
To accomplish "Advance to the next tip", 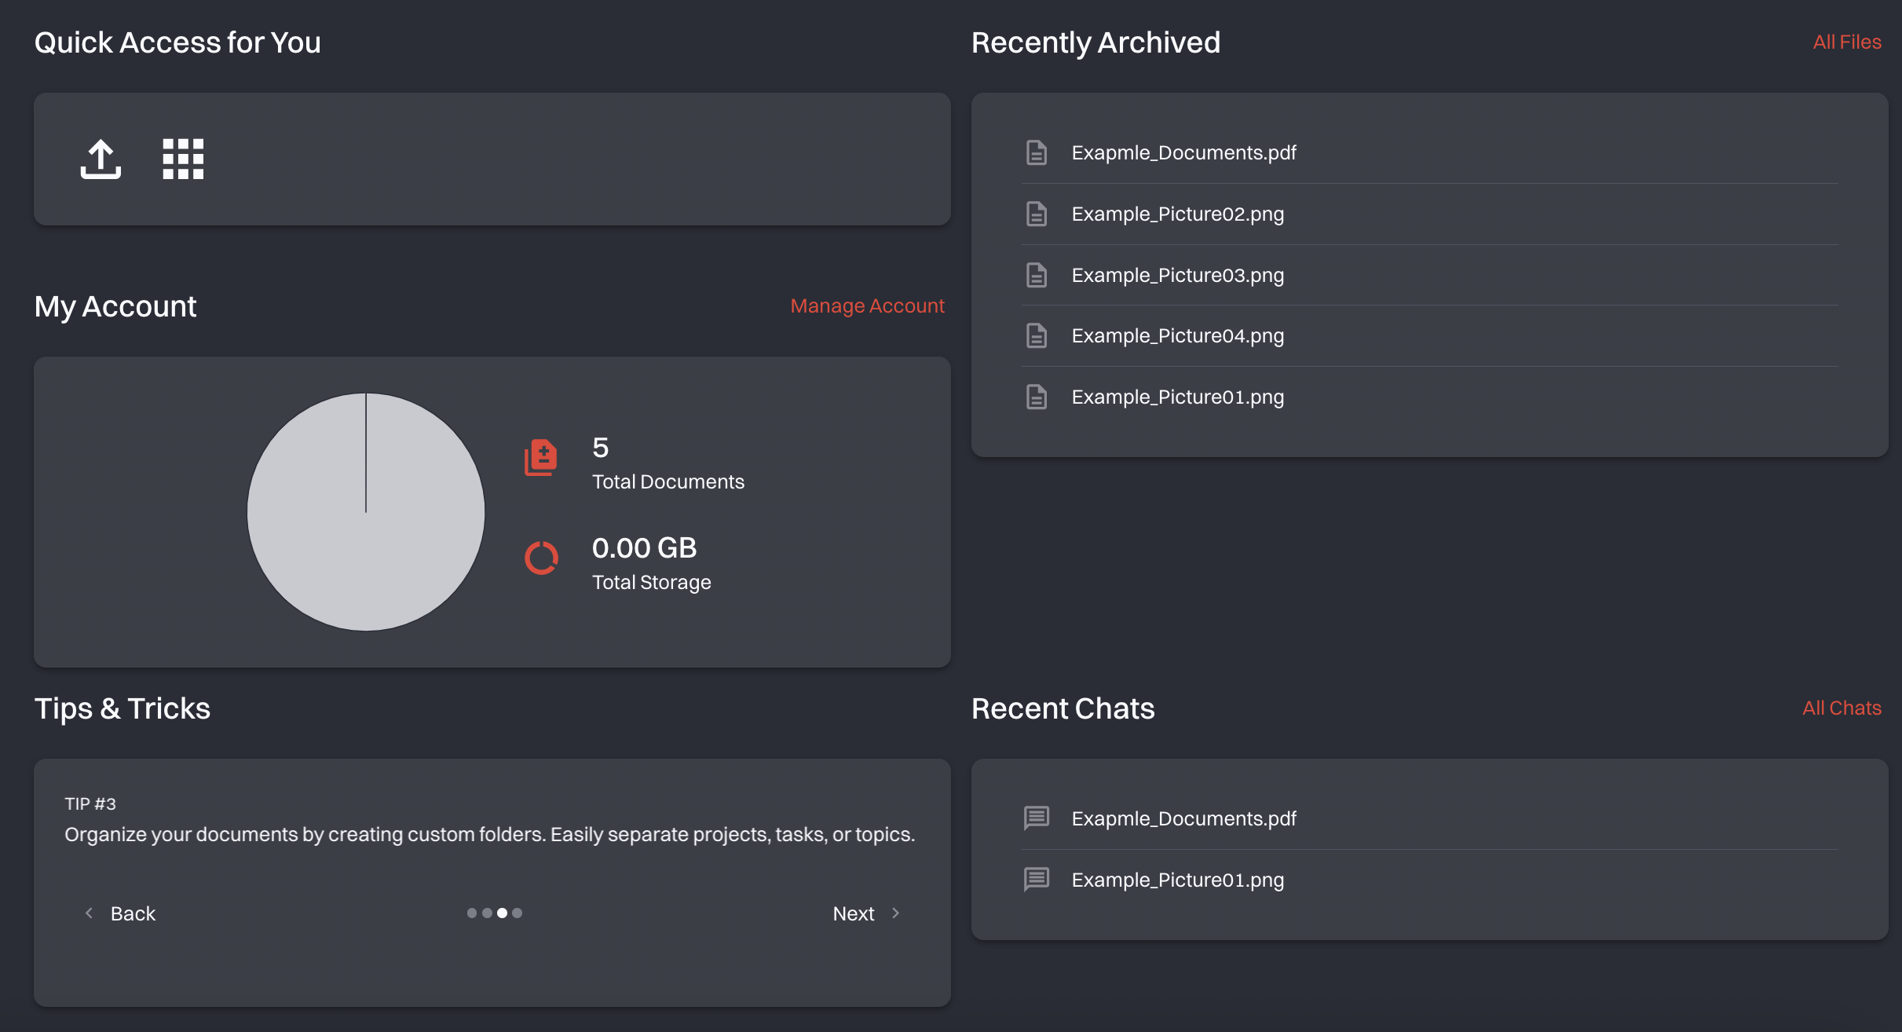I will coord(853,913).
